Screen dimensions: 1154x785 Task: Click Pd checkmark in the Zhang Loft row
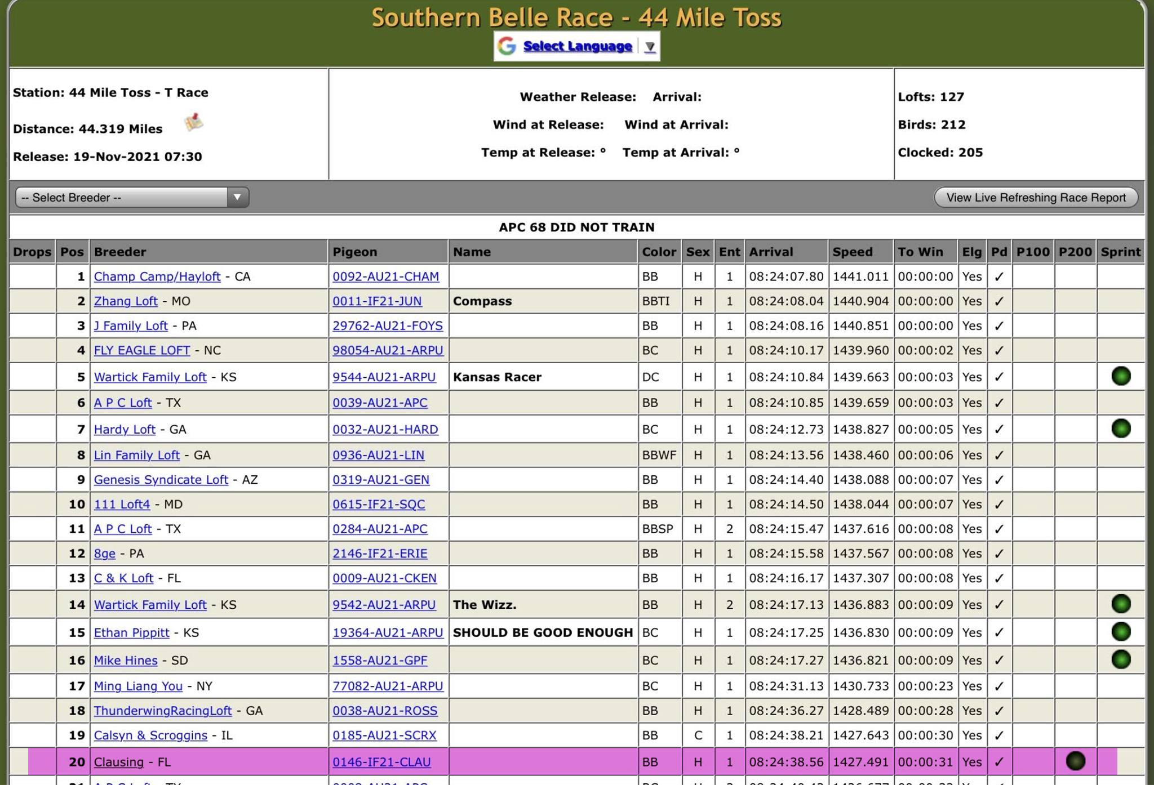999,301
